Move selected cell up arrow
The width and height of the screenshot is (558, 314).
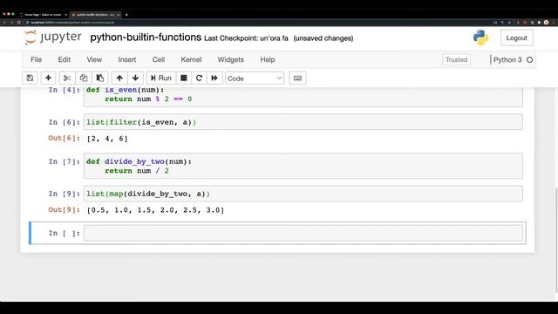(119, 78)
